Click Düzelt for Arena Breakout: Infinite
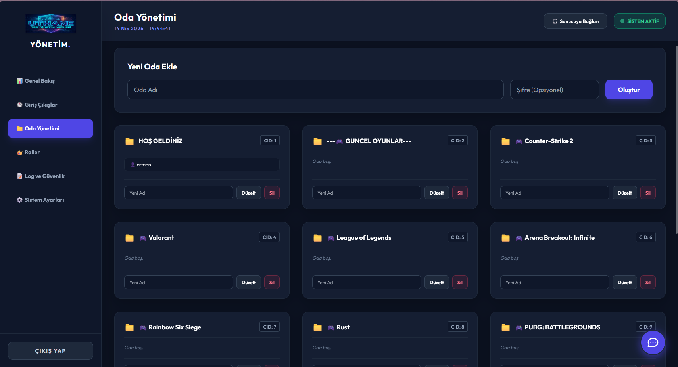Image resolution: width=678 pixels, height=367 pixels. pyautogui.click(x=625, y=282)
